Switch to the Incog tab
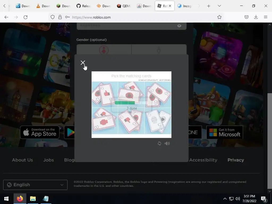This screenshot has width=272, height=204. 185,6
